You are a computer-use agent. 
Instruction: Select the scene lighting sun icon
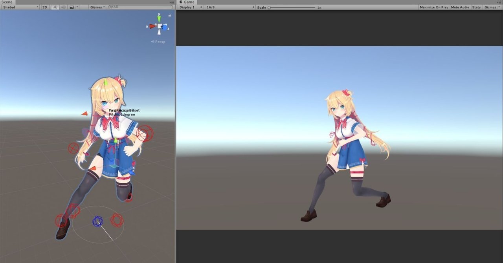coord(54,7)
